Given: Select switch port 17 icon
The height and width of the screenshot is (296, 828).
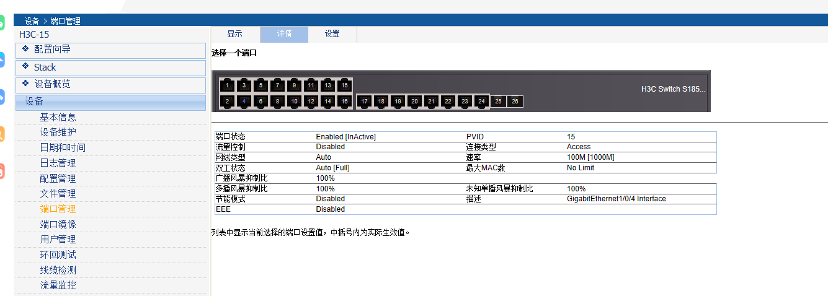Looking at the screenshot, I should coord(365,101).
